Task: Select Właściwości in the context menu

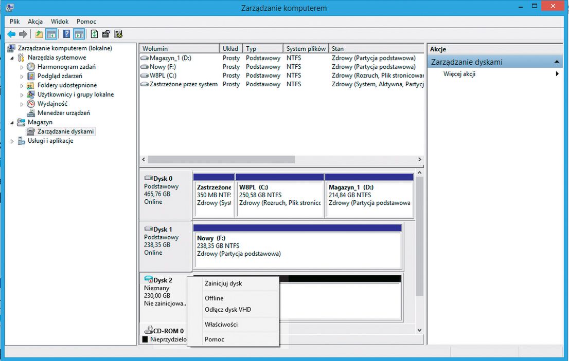Action: tap(221, 325)
